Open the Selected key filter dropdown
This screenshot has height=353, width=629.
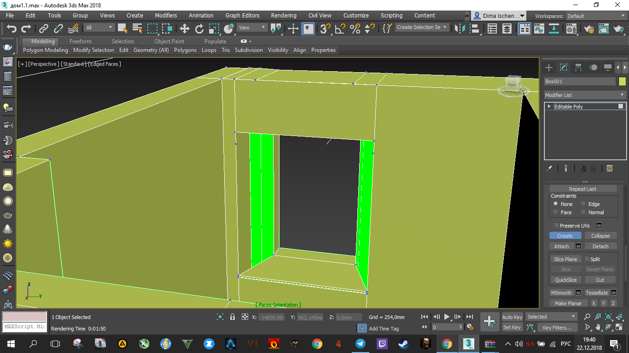pyautogui.click(x=552, y=317)
